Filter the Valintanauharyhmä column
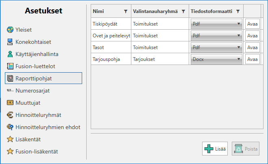Image resolution: width=268 pixels, height=164 pixels. point(183,11)
